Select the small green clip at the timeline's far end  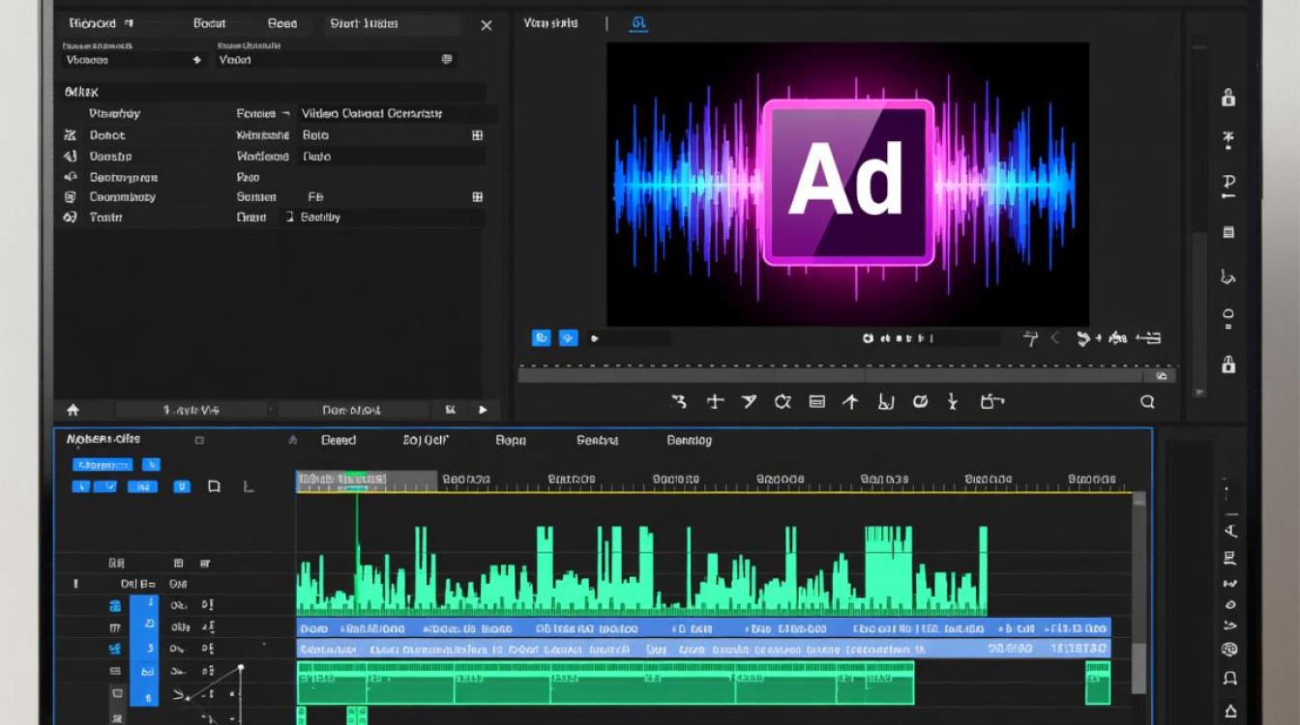(1098, 682)
